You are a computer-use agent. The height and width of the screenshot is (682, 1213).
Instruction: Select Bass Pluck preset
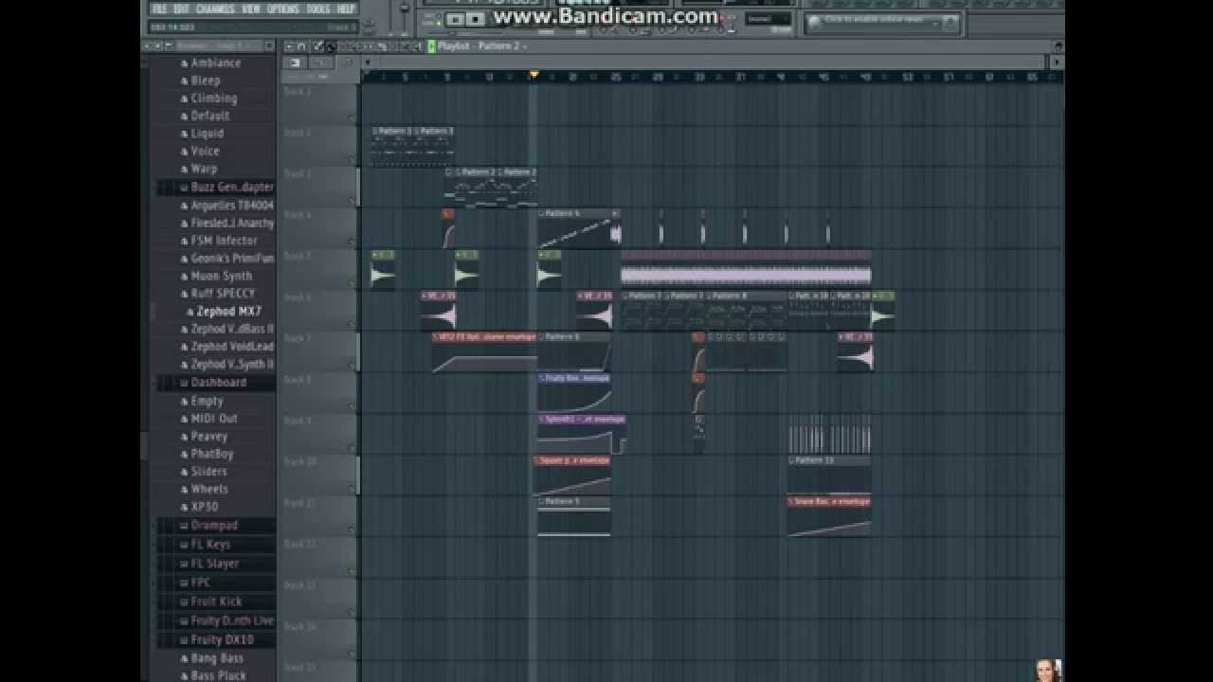pos(218,675)
